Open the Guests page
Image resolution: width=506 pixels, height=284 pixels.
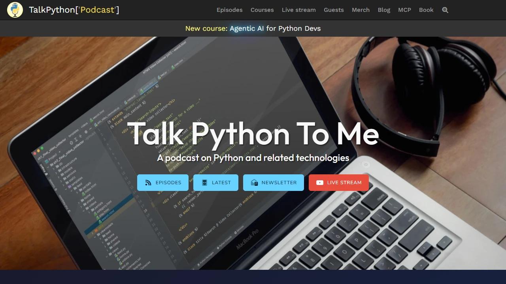(x=334, y=10)
